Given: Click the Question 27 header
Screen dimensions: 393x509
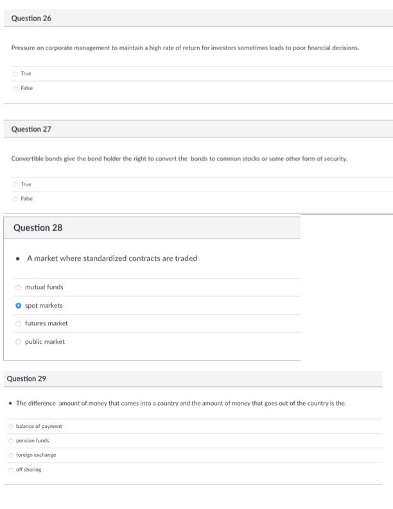Looking at the screenshot, I should tap(31, 129).
